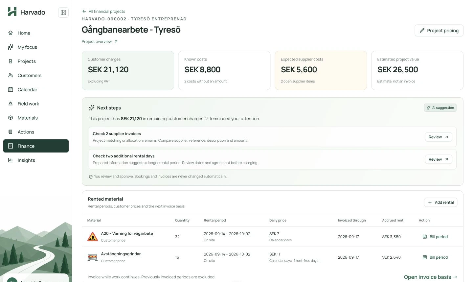The height and width of the screenshot is (282, 473).
Task: Click the My focus sparkle icon
Action: pos(11,47)
